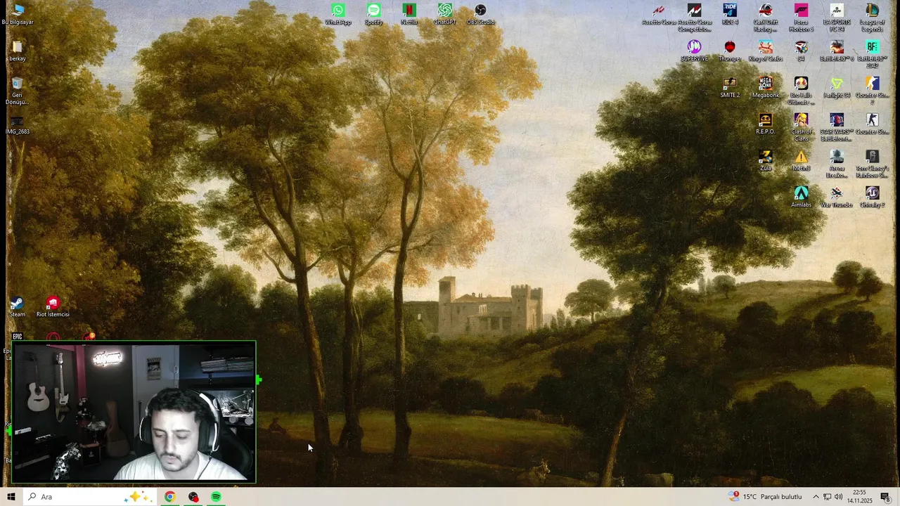Select the Chivalry 2 shortcut
This screenshot has width=900, height=506.
click(872, 197)
